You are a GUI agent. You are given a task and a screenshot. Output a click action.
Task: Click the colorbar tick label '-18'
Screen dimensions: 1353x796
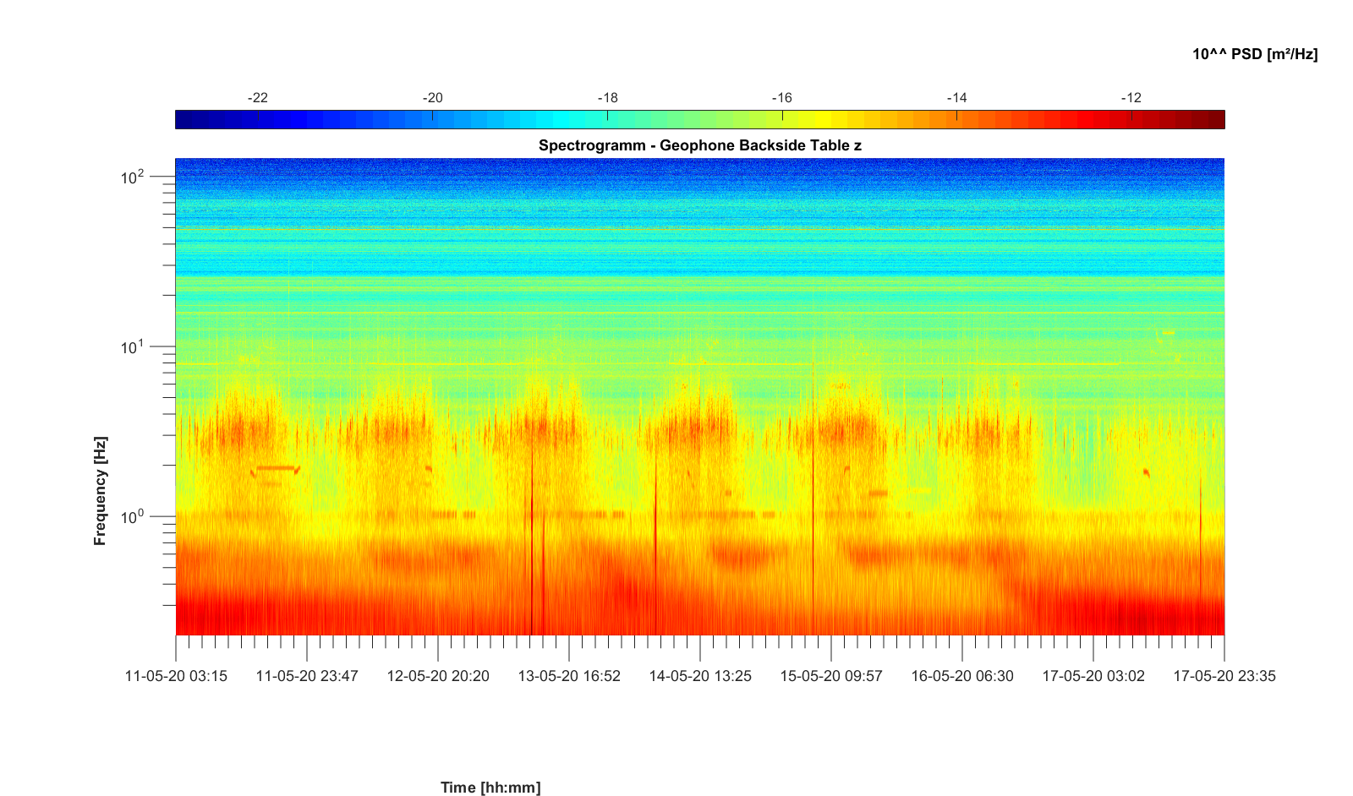click(607, 98)
